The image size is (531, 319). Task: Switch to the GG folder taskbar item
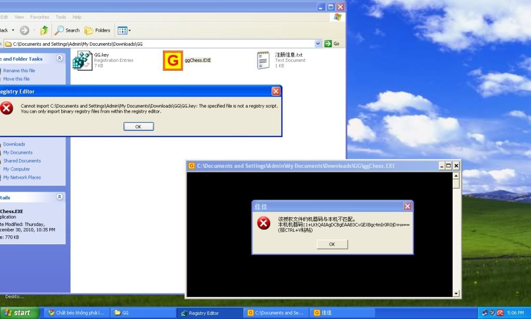(143, 313)
